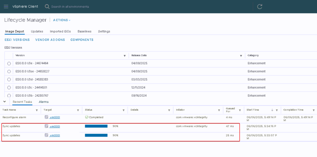Collapse the Recent Tasks panel
Image resolution: width=317 pixels, height=157 pixels.
pos(4,101)
